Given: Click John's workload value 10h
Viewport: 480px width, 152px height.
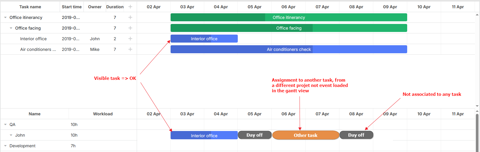Looking at the screenshot, I should point(74,135).
